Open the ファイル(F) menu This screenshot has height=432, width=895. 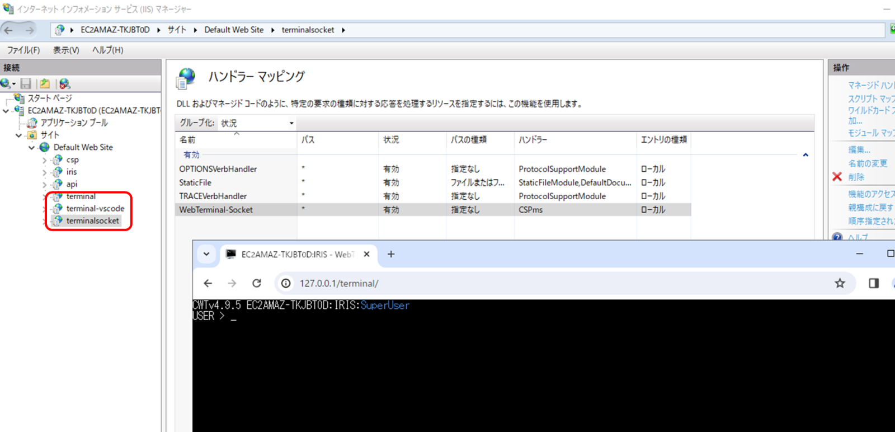coord(23,50)
